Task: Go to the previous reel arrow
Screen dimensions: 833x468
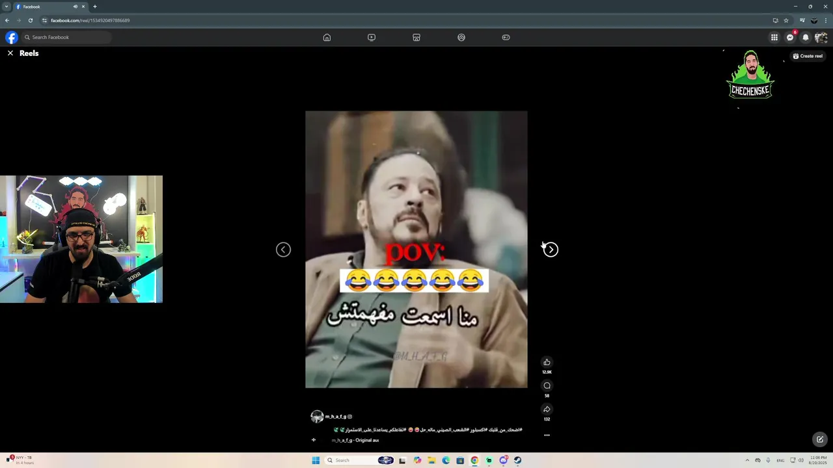Action: click(x=283, y=250)
